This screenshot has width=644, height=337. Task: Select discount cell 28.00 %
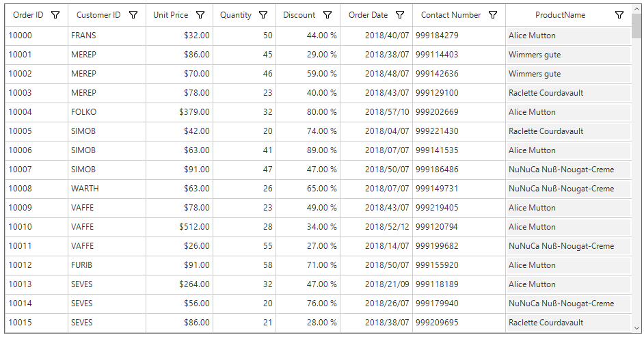[x=308, y=323]
